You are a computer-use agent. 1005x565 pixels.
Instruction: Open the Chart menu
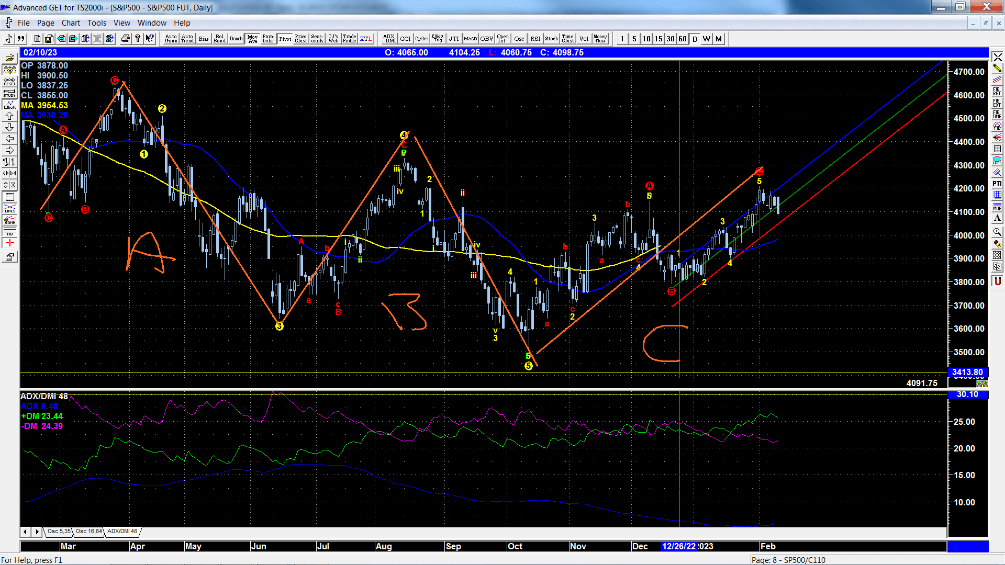[71, 23]
